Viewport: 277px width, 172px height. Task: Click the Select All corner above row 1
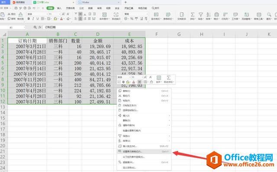4,34
